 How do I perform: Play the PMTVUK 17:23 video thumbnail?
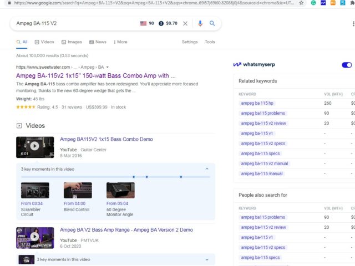(35, 238)
